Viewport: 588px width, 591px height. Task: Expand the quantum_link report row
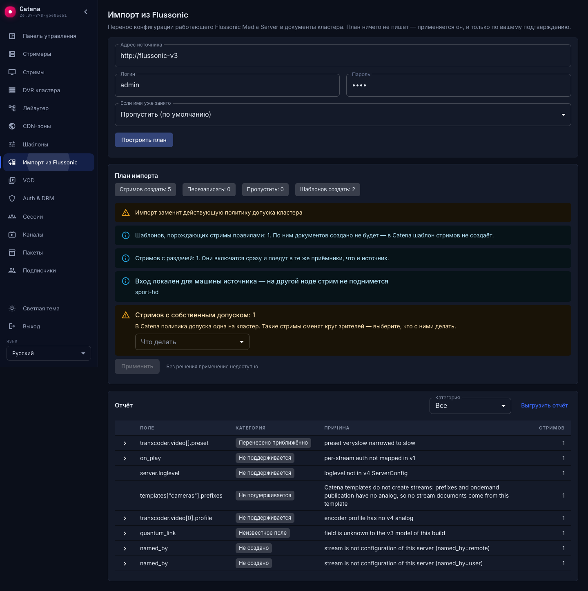[125, 533]
